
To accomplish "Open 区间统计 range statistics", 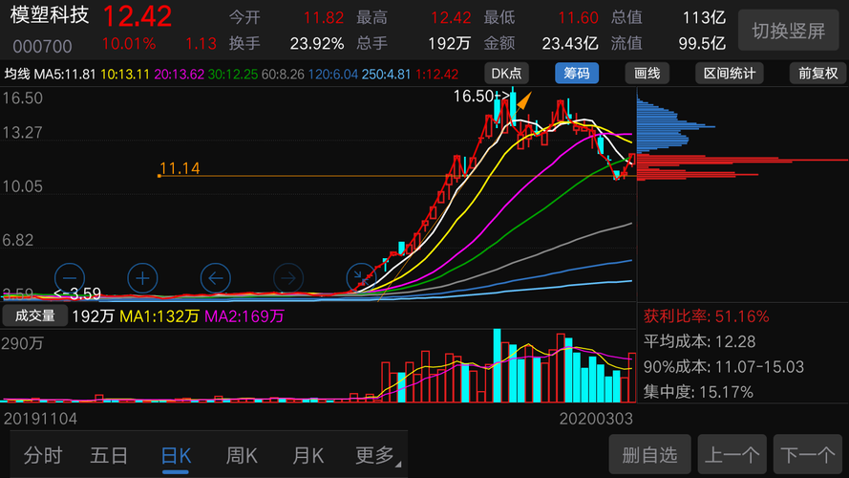I will tap(729, 74).
